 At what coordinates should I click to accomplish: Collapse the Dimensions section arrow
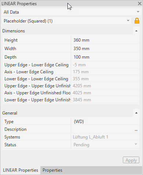[x=136, y=31]
